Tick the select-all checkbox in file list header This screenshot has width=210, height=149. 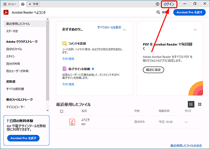click(62, 111)
